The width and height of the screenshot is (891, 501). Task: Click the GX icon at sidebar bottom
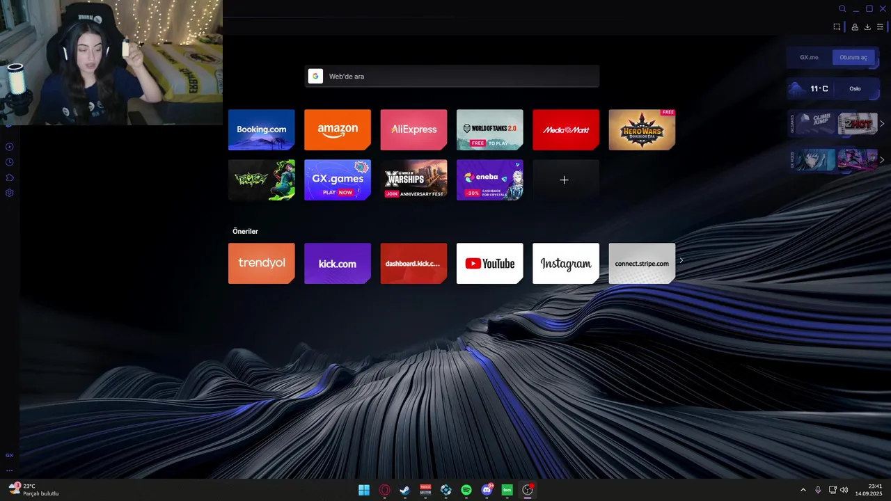coord(10,455)
